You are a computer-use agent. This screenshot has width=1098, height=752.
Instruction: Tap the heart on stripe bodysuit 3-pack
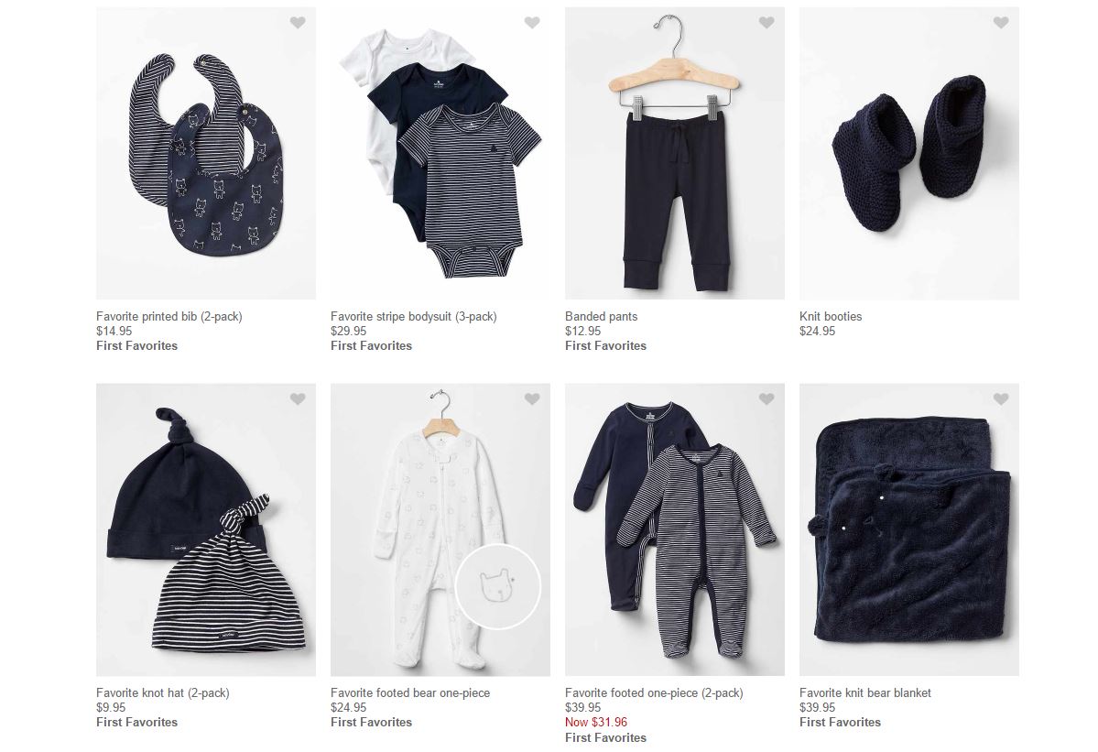532,23
